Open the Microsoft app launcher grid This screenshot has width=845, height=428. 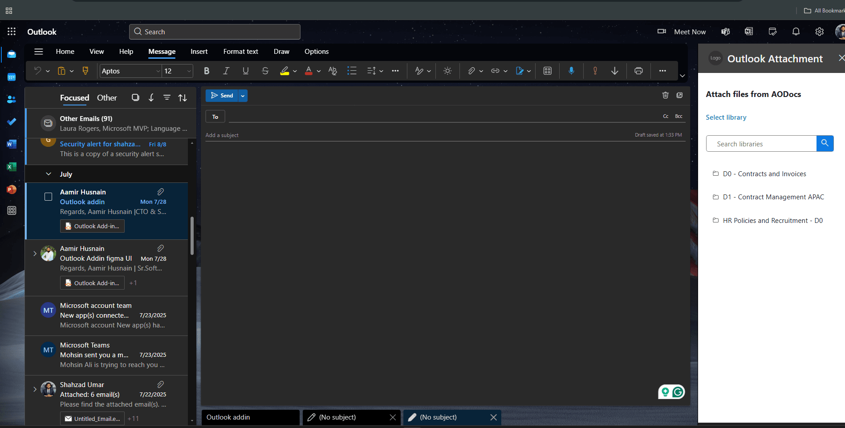(12, 32)
